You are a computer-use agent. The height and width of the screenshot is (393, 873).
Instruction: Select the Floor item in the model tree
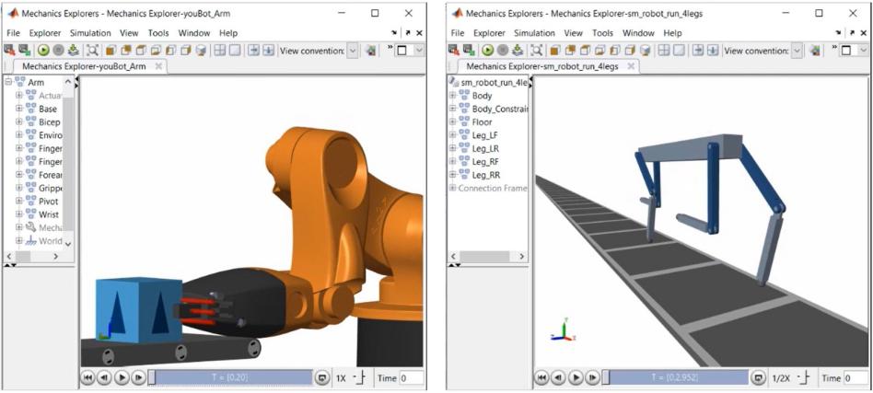coord(482,122)
